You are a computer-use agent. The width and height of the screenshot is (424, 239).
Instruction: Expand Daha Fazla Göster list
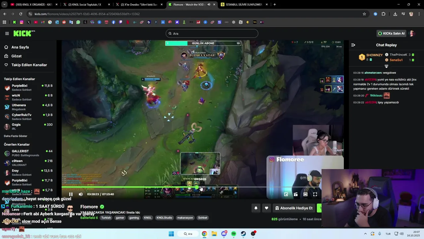click(16, 136)
